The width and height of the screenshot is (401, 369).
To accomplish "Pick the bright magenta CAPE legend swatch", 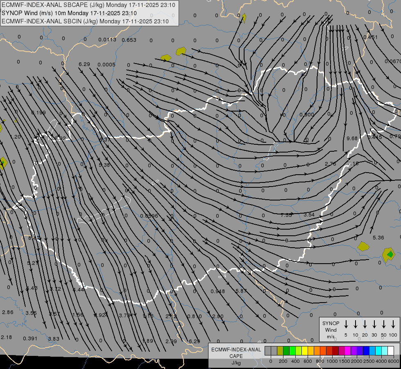I will (x=348, y=351).
